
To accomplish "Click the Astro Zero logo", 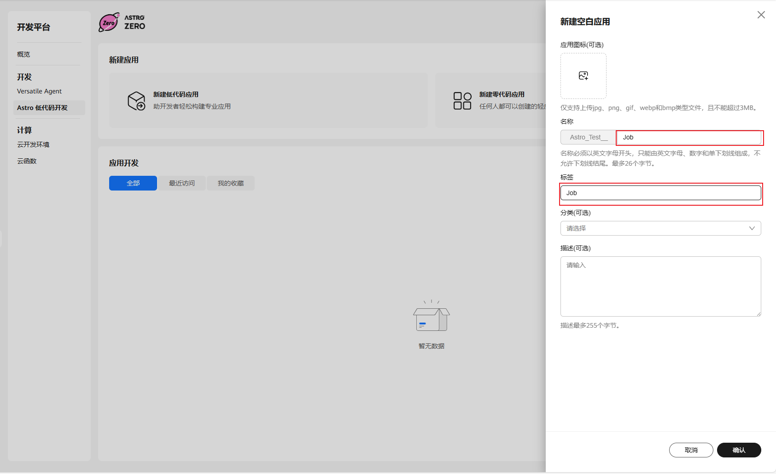I will 122,22.
